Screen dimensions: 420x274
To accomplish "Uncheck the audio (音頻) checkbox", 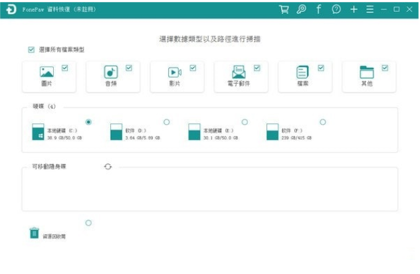I will [x=129, y=68].
